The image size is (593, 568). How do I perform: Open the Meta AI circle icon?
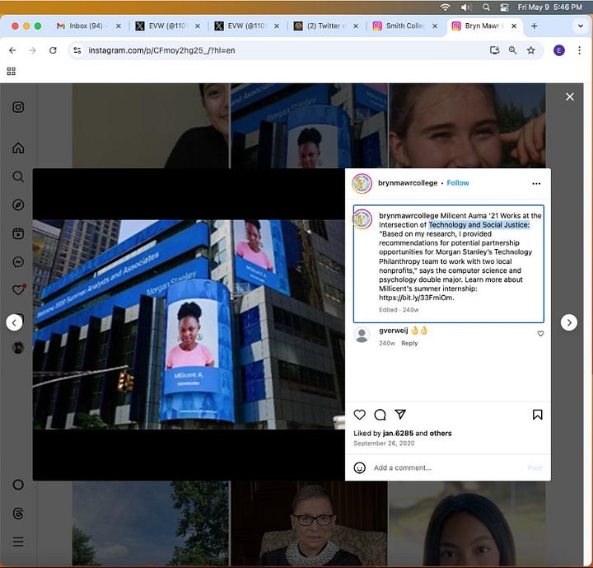(18, 485)
